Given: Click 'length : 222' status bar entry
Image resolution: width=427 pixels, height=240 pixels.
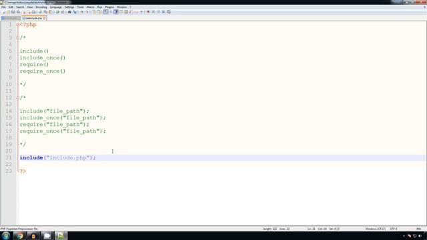Looking at the screenshot, I should click(x=270, y=229).
